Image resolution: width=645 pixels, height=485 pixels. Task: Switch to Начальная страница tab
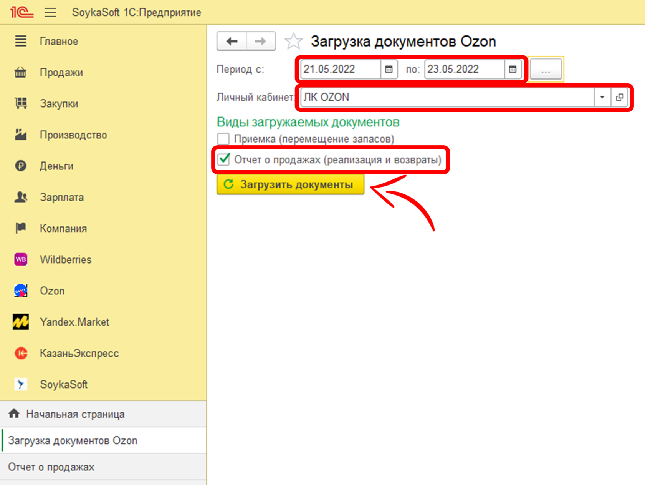tap(103, 414)
